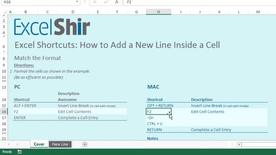Select column M header
The height and width of the screenshot is (155, 276).
pos(258,12)
